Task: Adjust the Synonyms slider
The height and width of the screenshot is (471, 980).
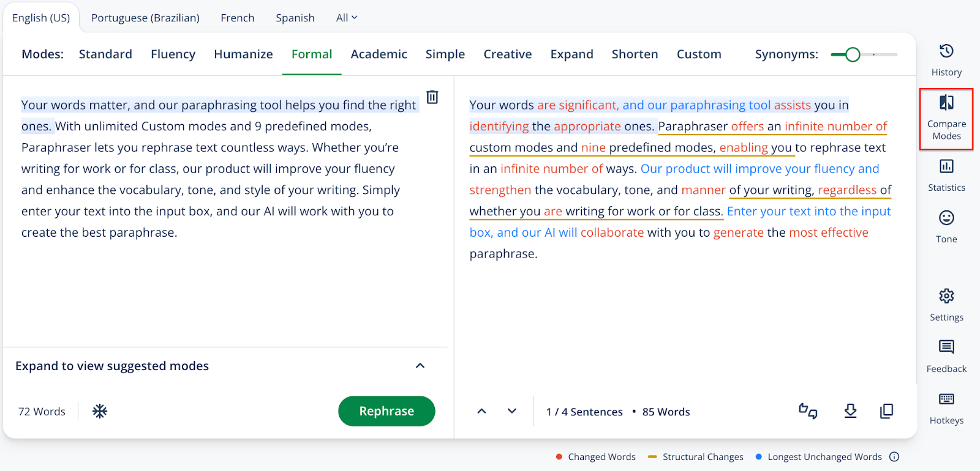Action: (853, 54)
